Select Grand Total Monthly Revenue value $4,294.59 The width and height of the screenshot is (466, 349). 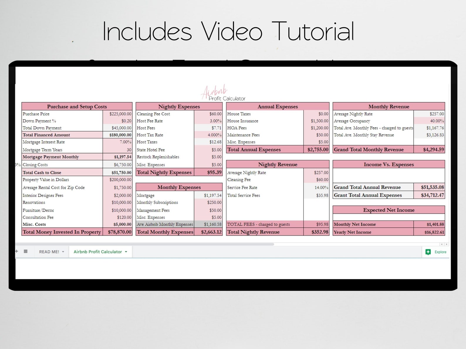pos(429,149)
